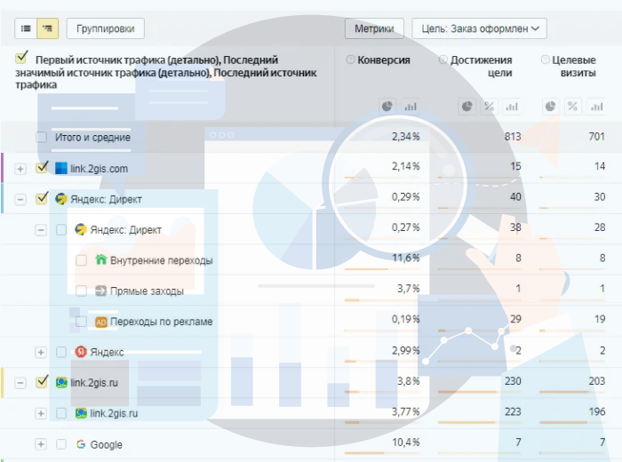
Task: Switch to flat list view icon
Action: pyautogui.click(x=26, y=28)
